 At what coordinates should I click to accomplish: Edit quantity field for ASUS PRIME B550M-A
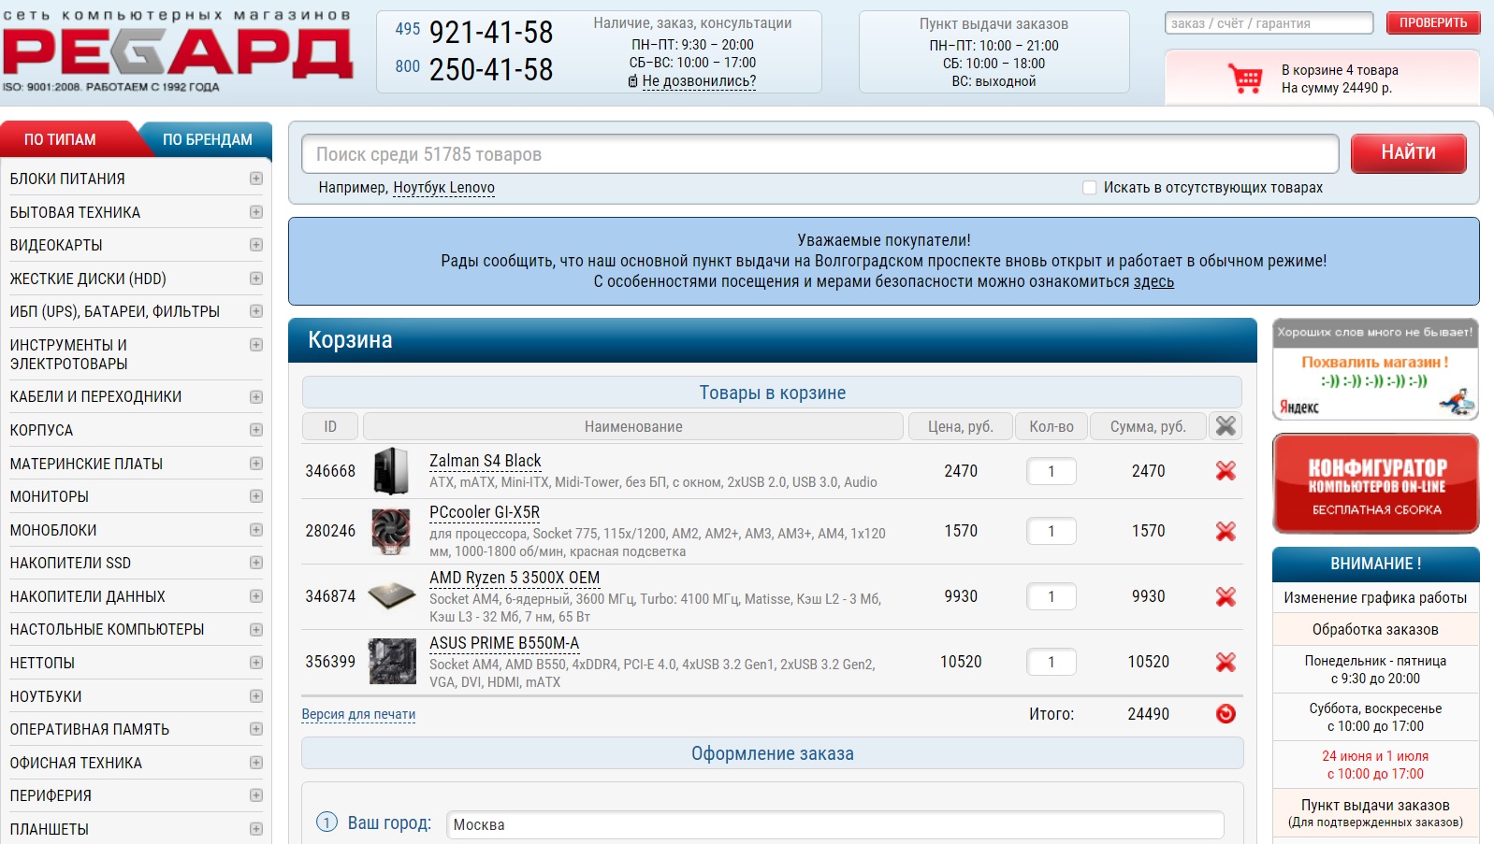coord(1052,662)
